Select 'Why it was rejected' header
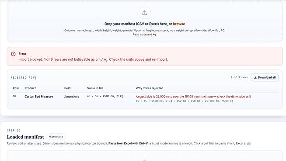Viewport: 286px width, 161px height. pos(150,88)
